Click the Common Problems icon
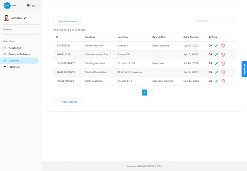Screen dimensions: 247x171 (x=5, y=54)
